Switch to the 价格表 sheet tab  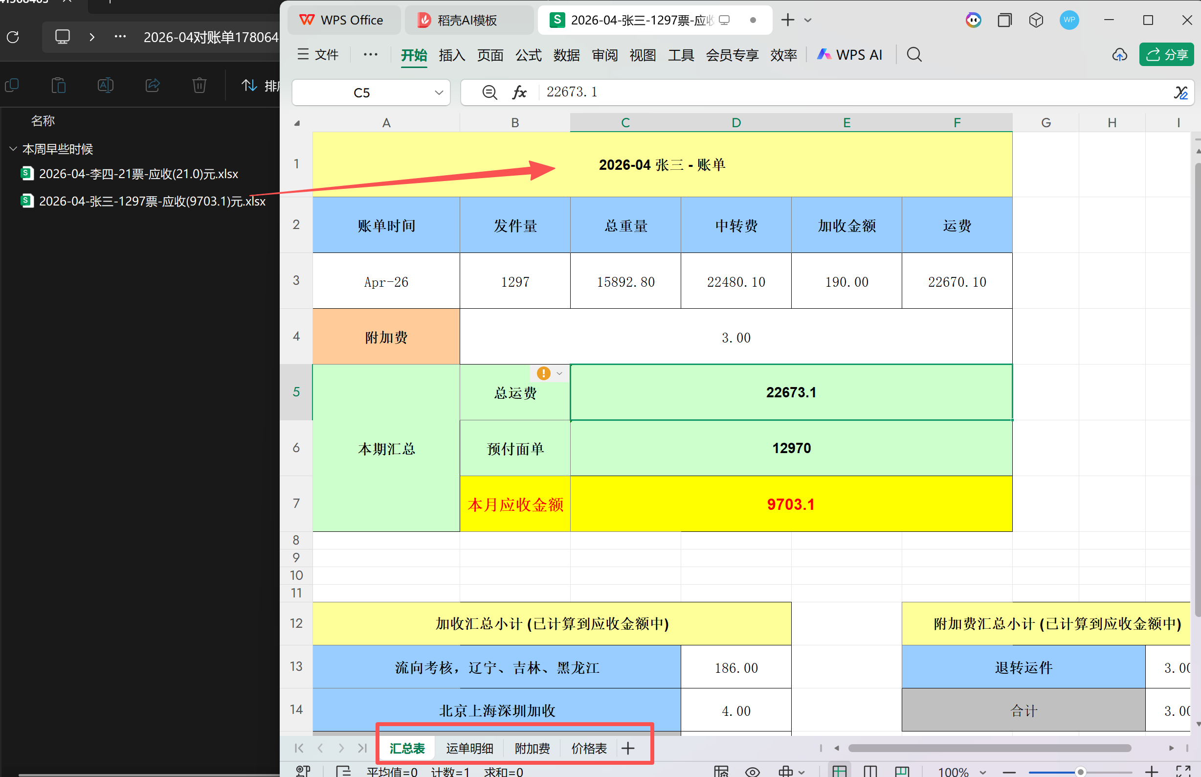tap(589, 748)
